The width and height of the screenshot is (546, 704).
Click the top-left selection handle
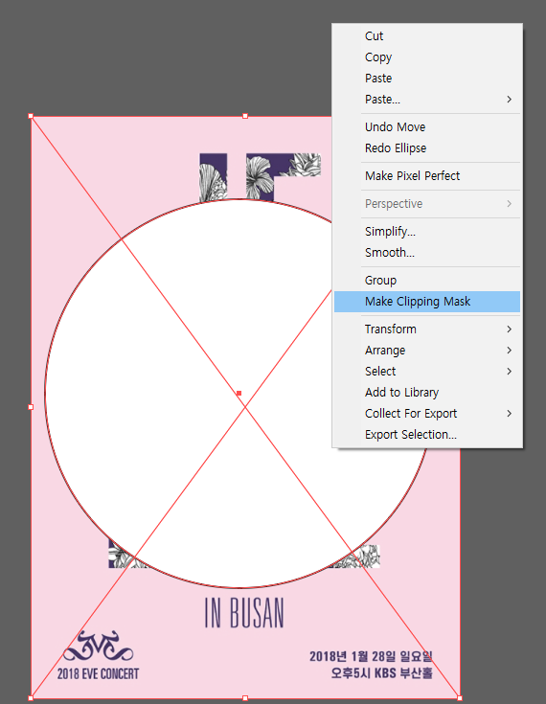coord(31,116)
